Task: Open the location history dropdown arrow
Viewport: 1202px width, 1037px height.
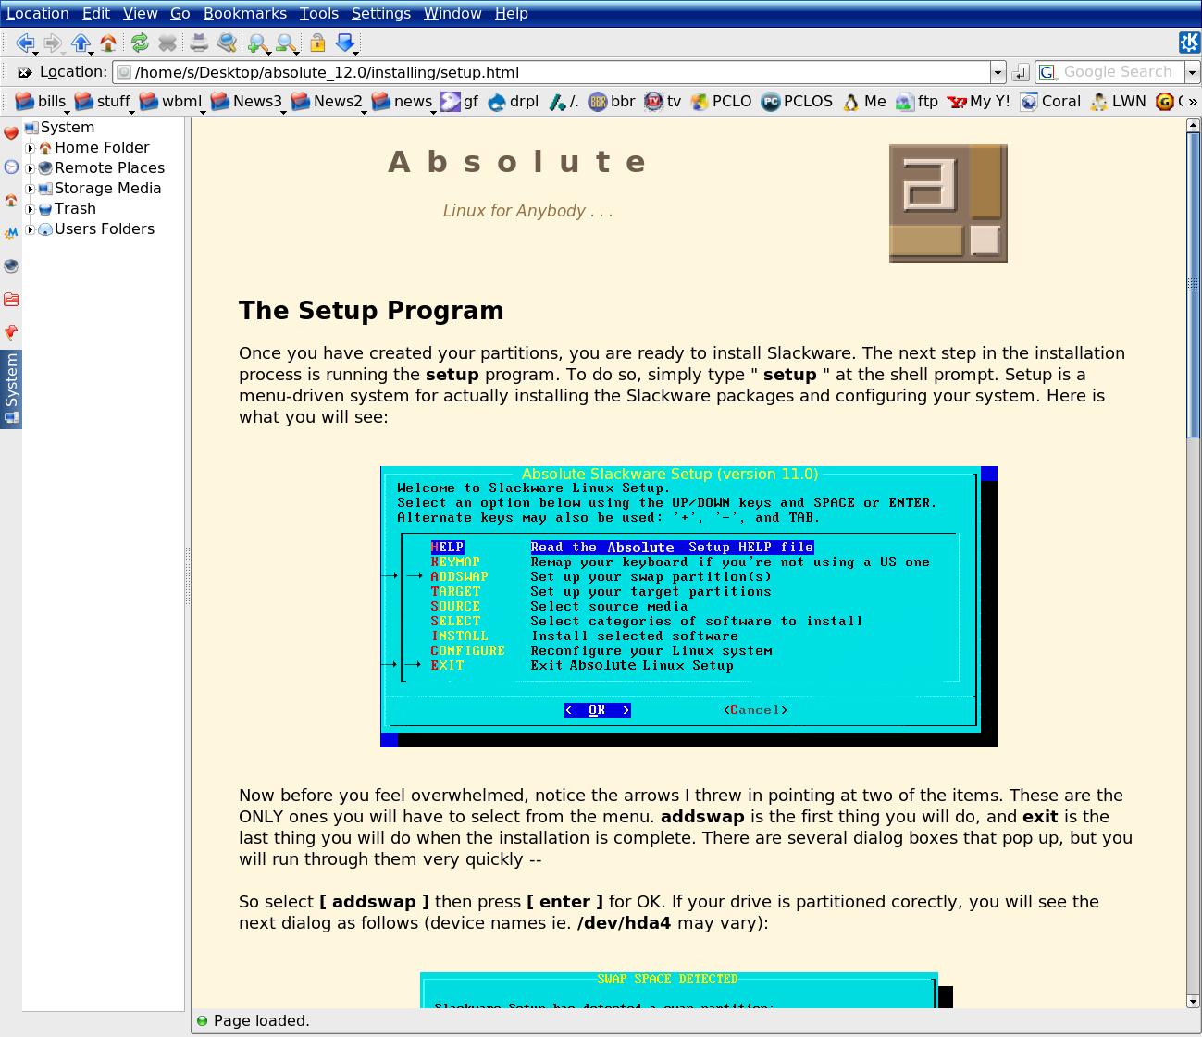Action: [998, 72]
